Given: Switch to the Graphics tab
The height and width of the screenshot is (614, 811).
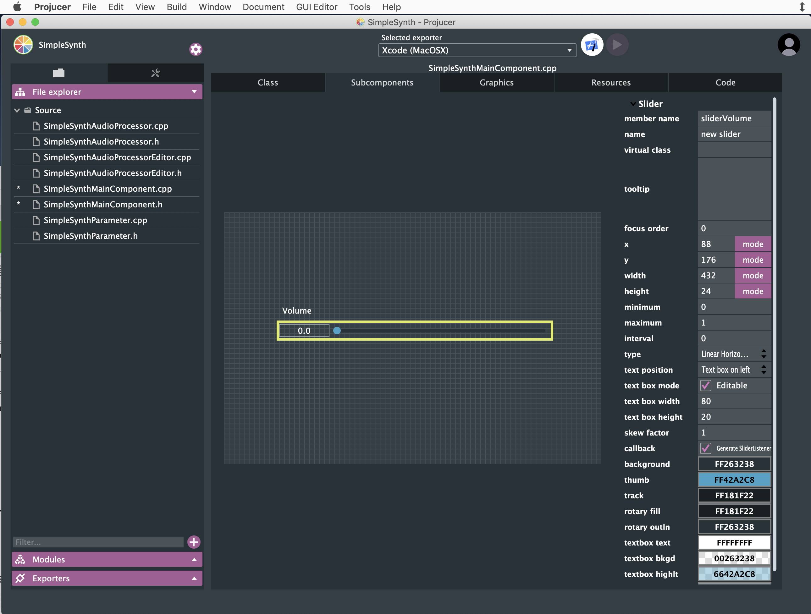Looking at the screenshot, I should (x=496, y=82).
